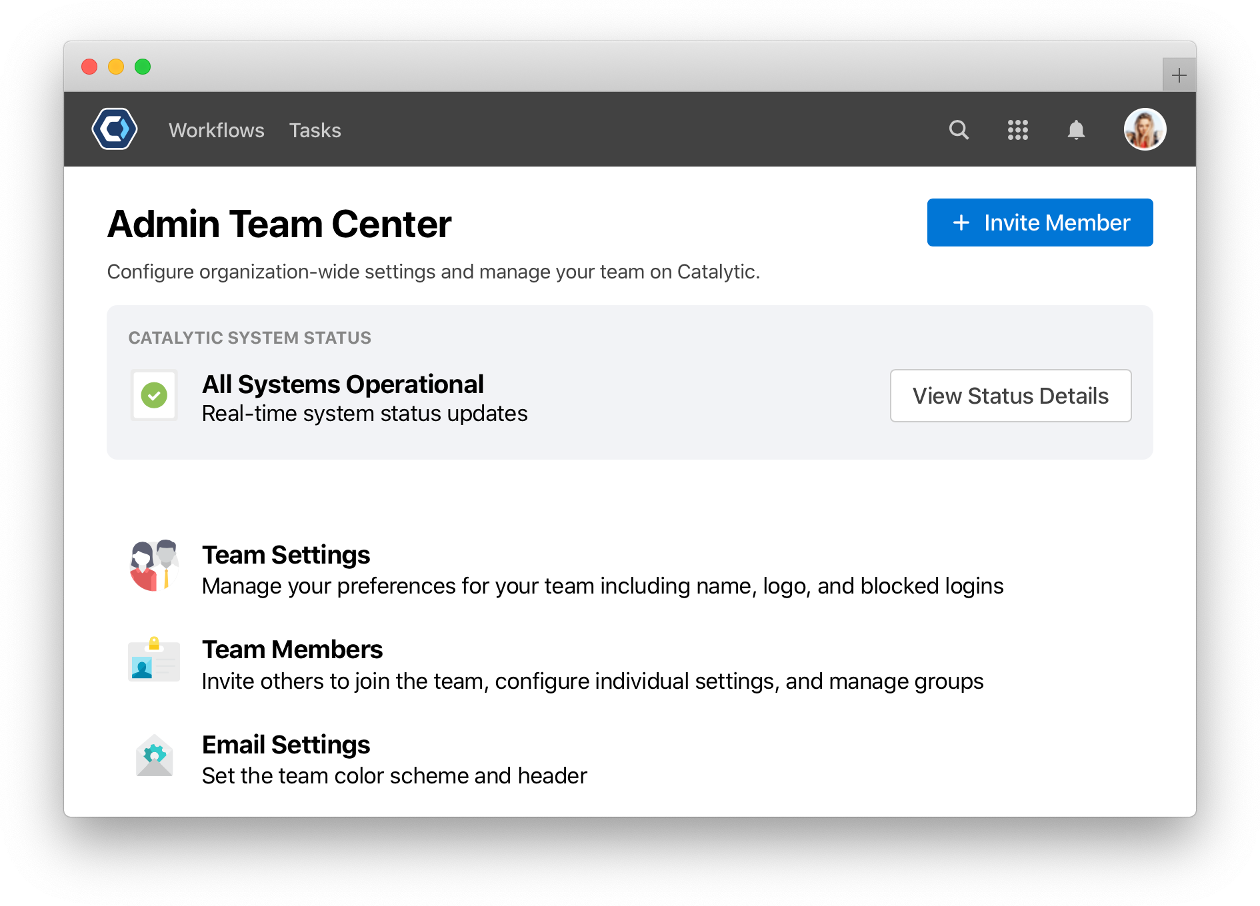Maximize window with green button

point(143,67)
